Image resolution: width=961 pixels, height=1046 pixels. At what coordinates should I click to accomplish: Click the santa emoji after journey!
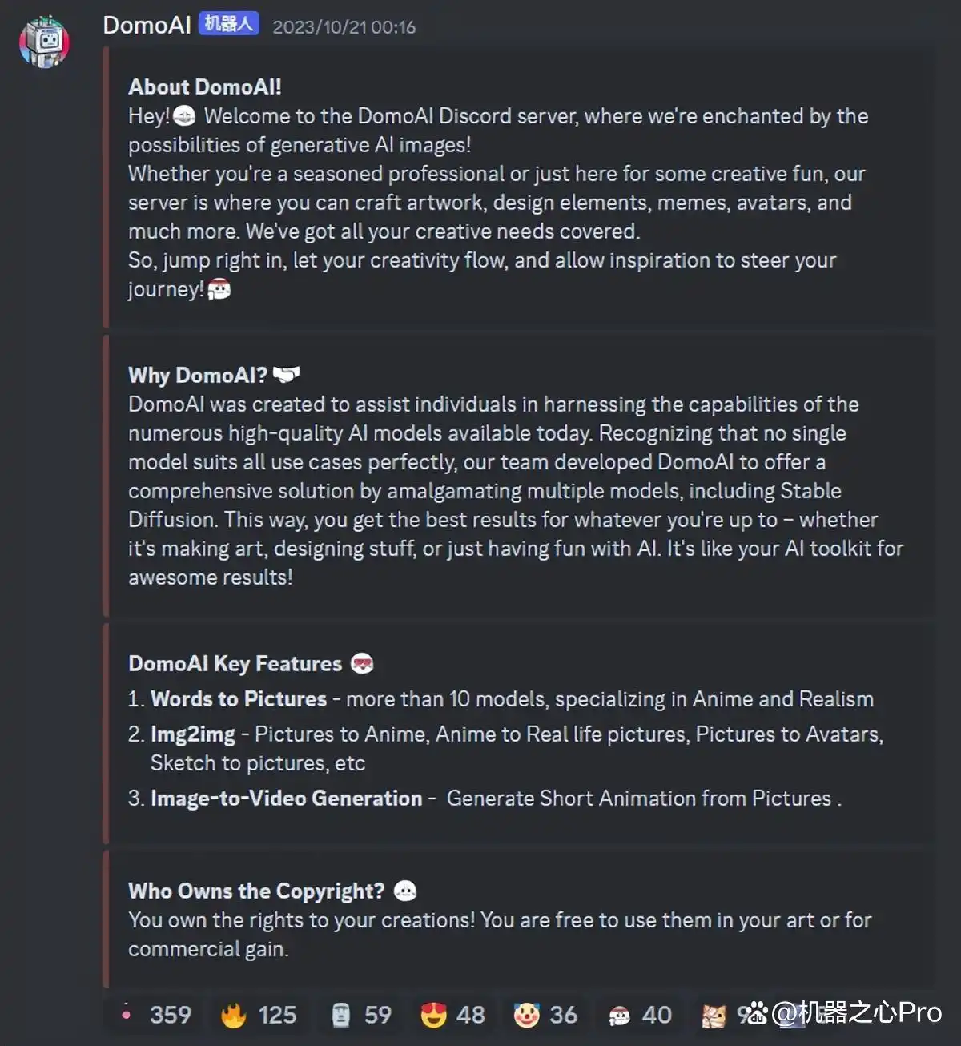click(x=219, y=289)
